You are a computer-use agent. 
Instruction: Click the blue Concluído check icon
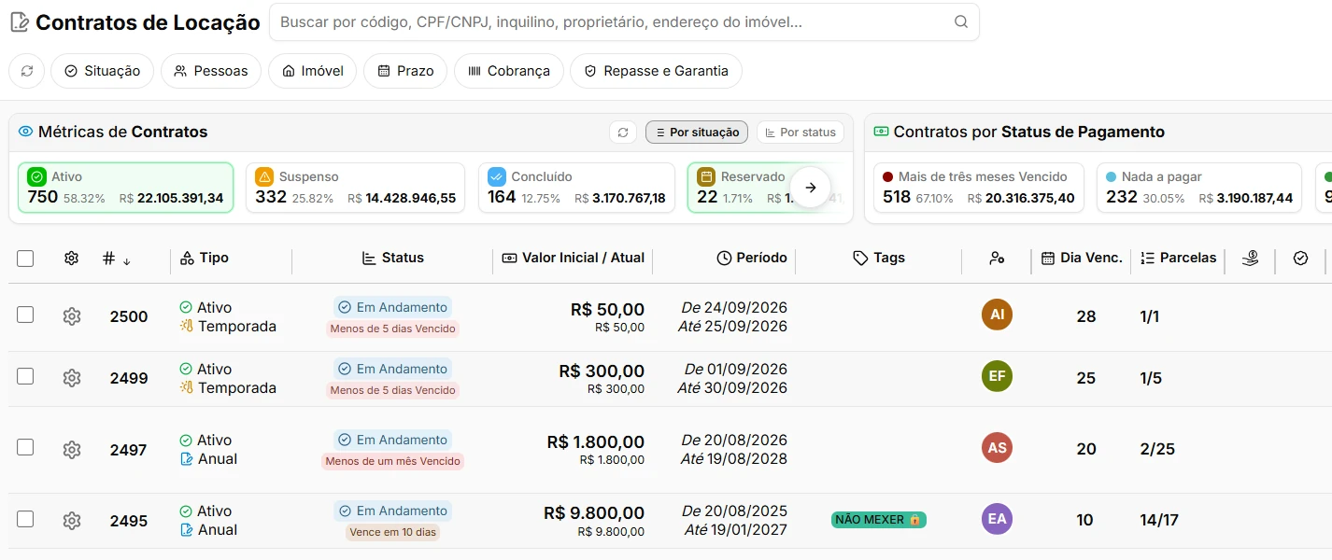497,176
